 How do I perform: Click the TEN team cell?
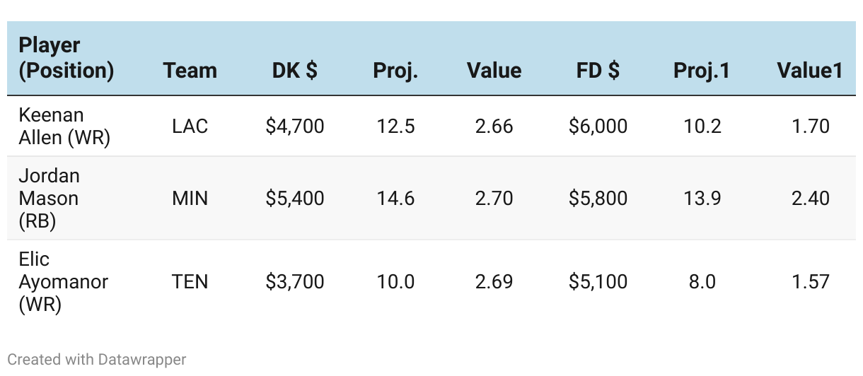click(x=190, y=281)
